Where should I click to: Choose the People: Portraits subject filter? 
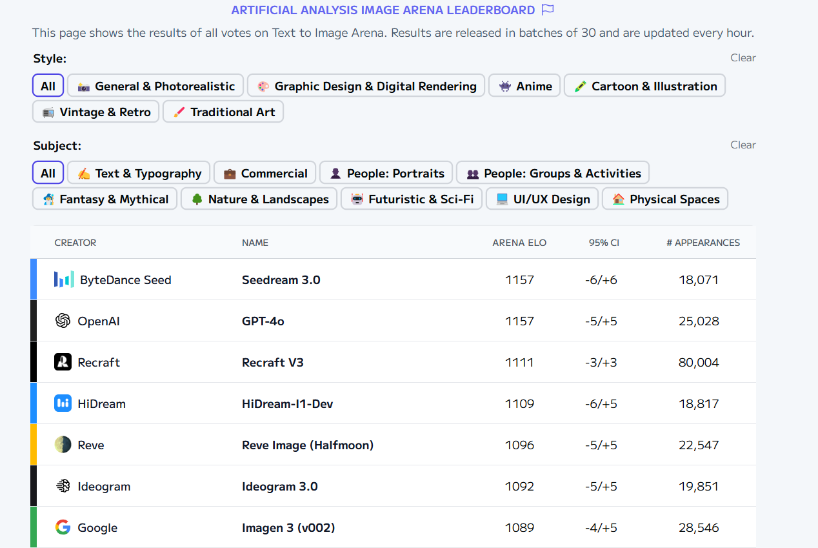[x=386, y=173]
